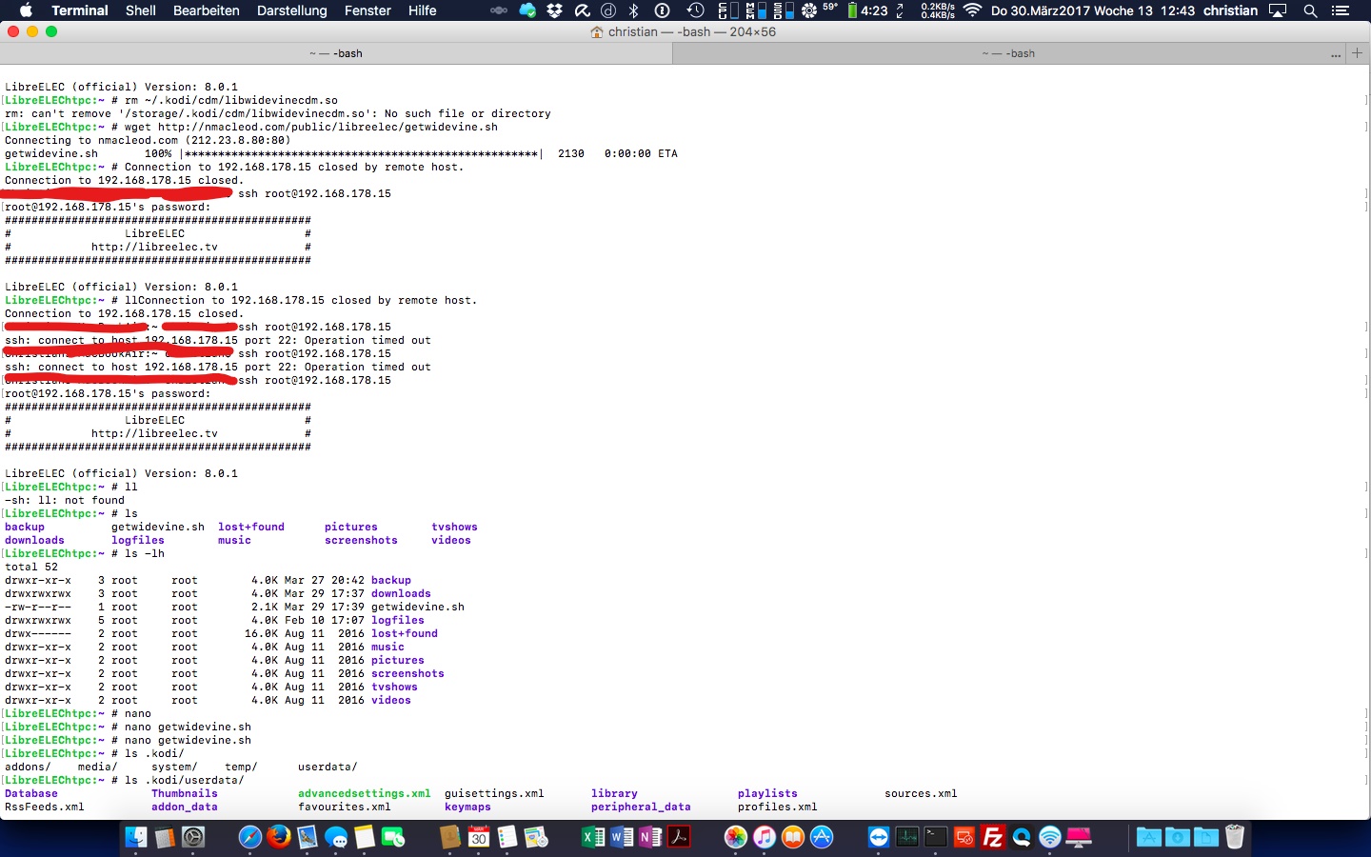
Task: Click the addon_data directory name
Action: coord(185,807)
